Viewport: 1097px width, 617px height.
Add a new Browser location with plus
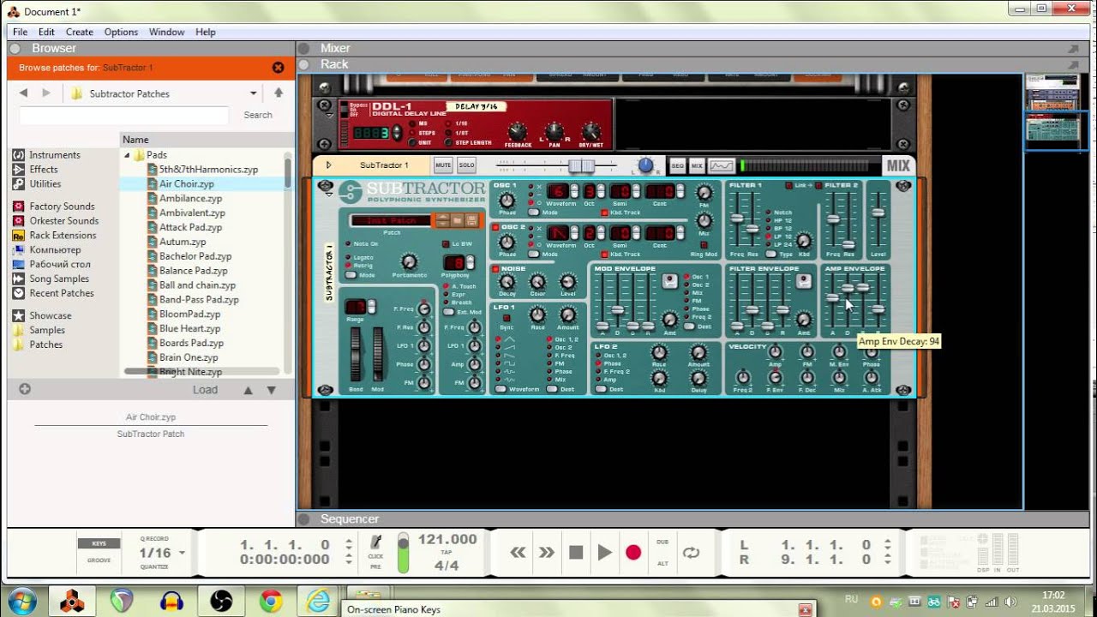pyautogui.click(x=25, y=389)
